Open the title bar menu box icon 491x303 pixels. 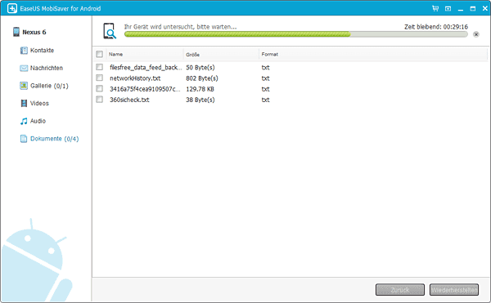448,9
